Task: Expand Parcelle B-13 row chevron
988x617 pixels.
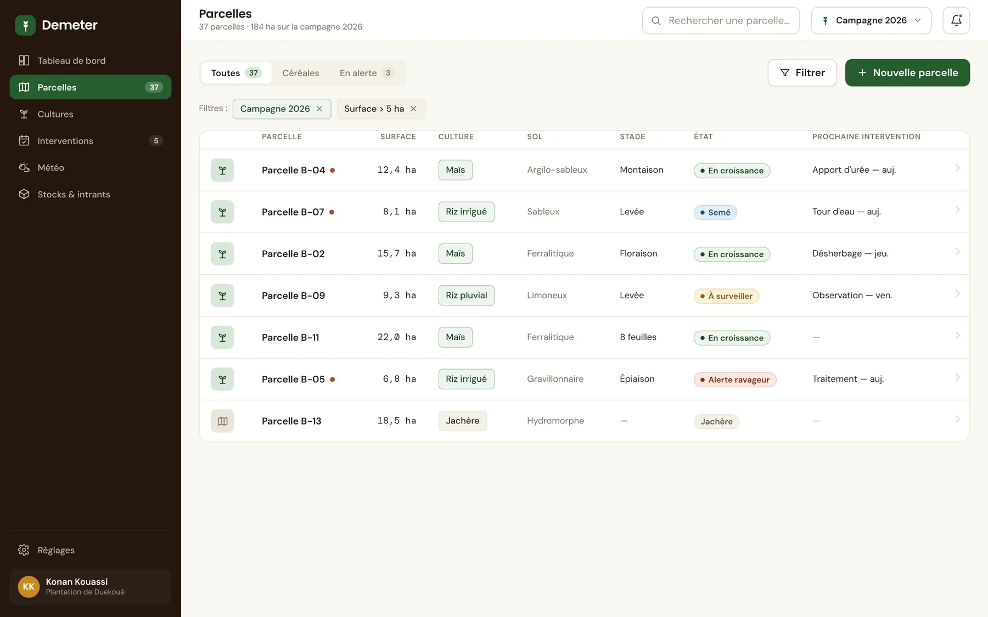Action: pos(957,419)
